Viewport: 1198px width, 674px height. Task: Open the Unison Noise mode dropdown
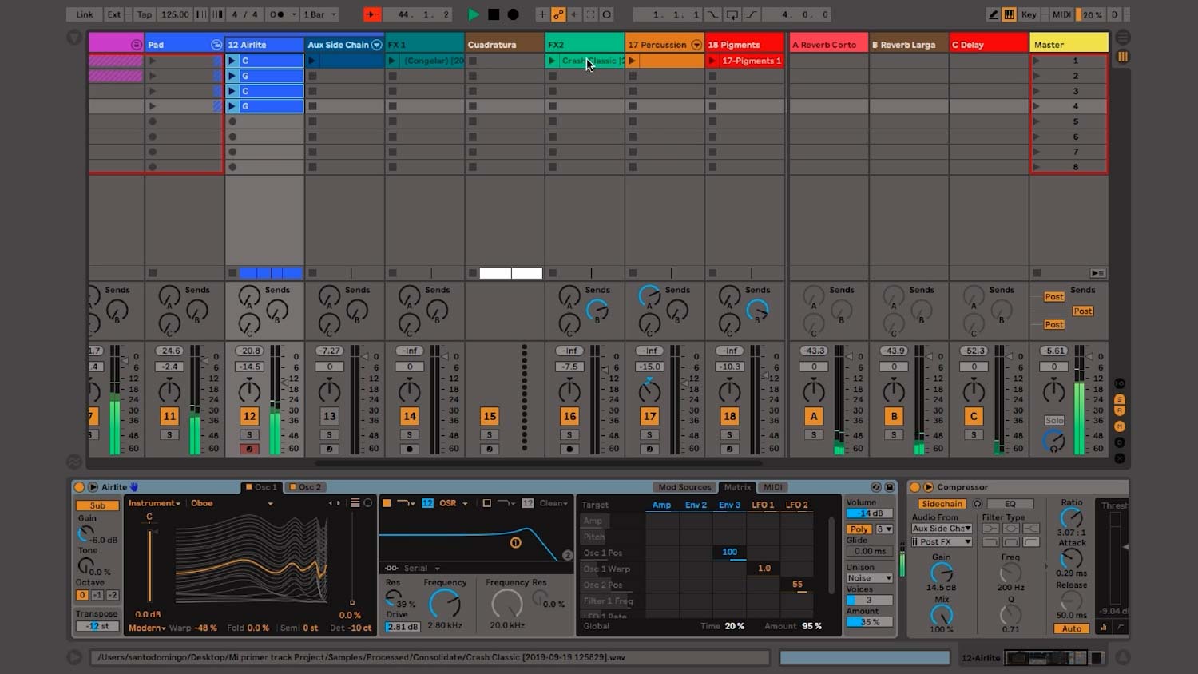coord(870,578)
